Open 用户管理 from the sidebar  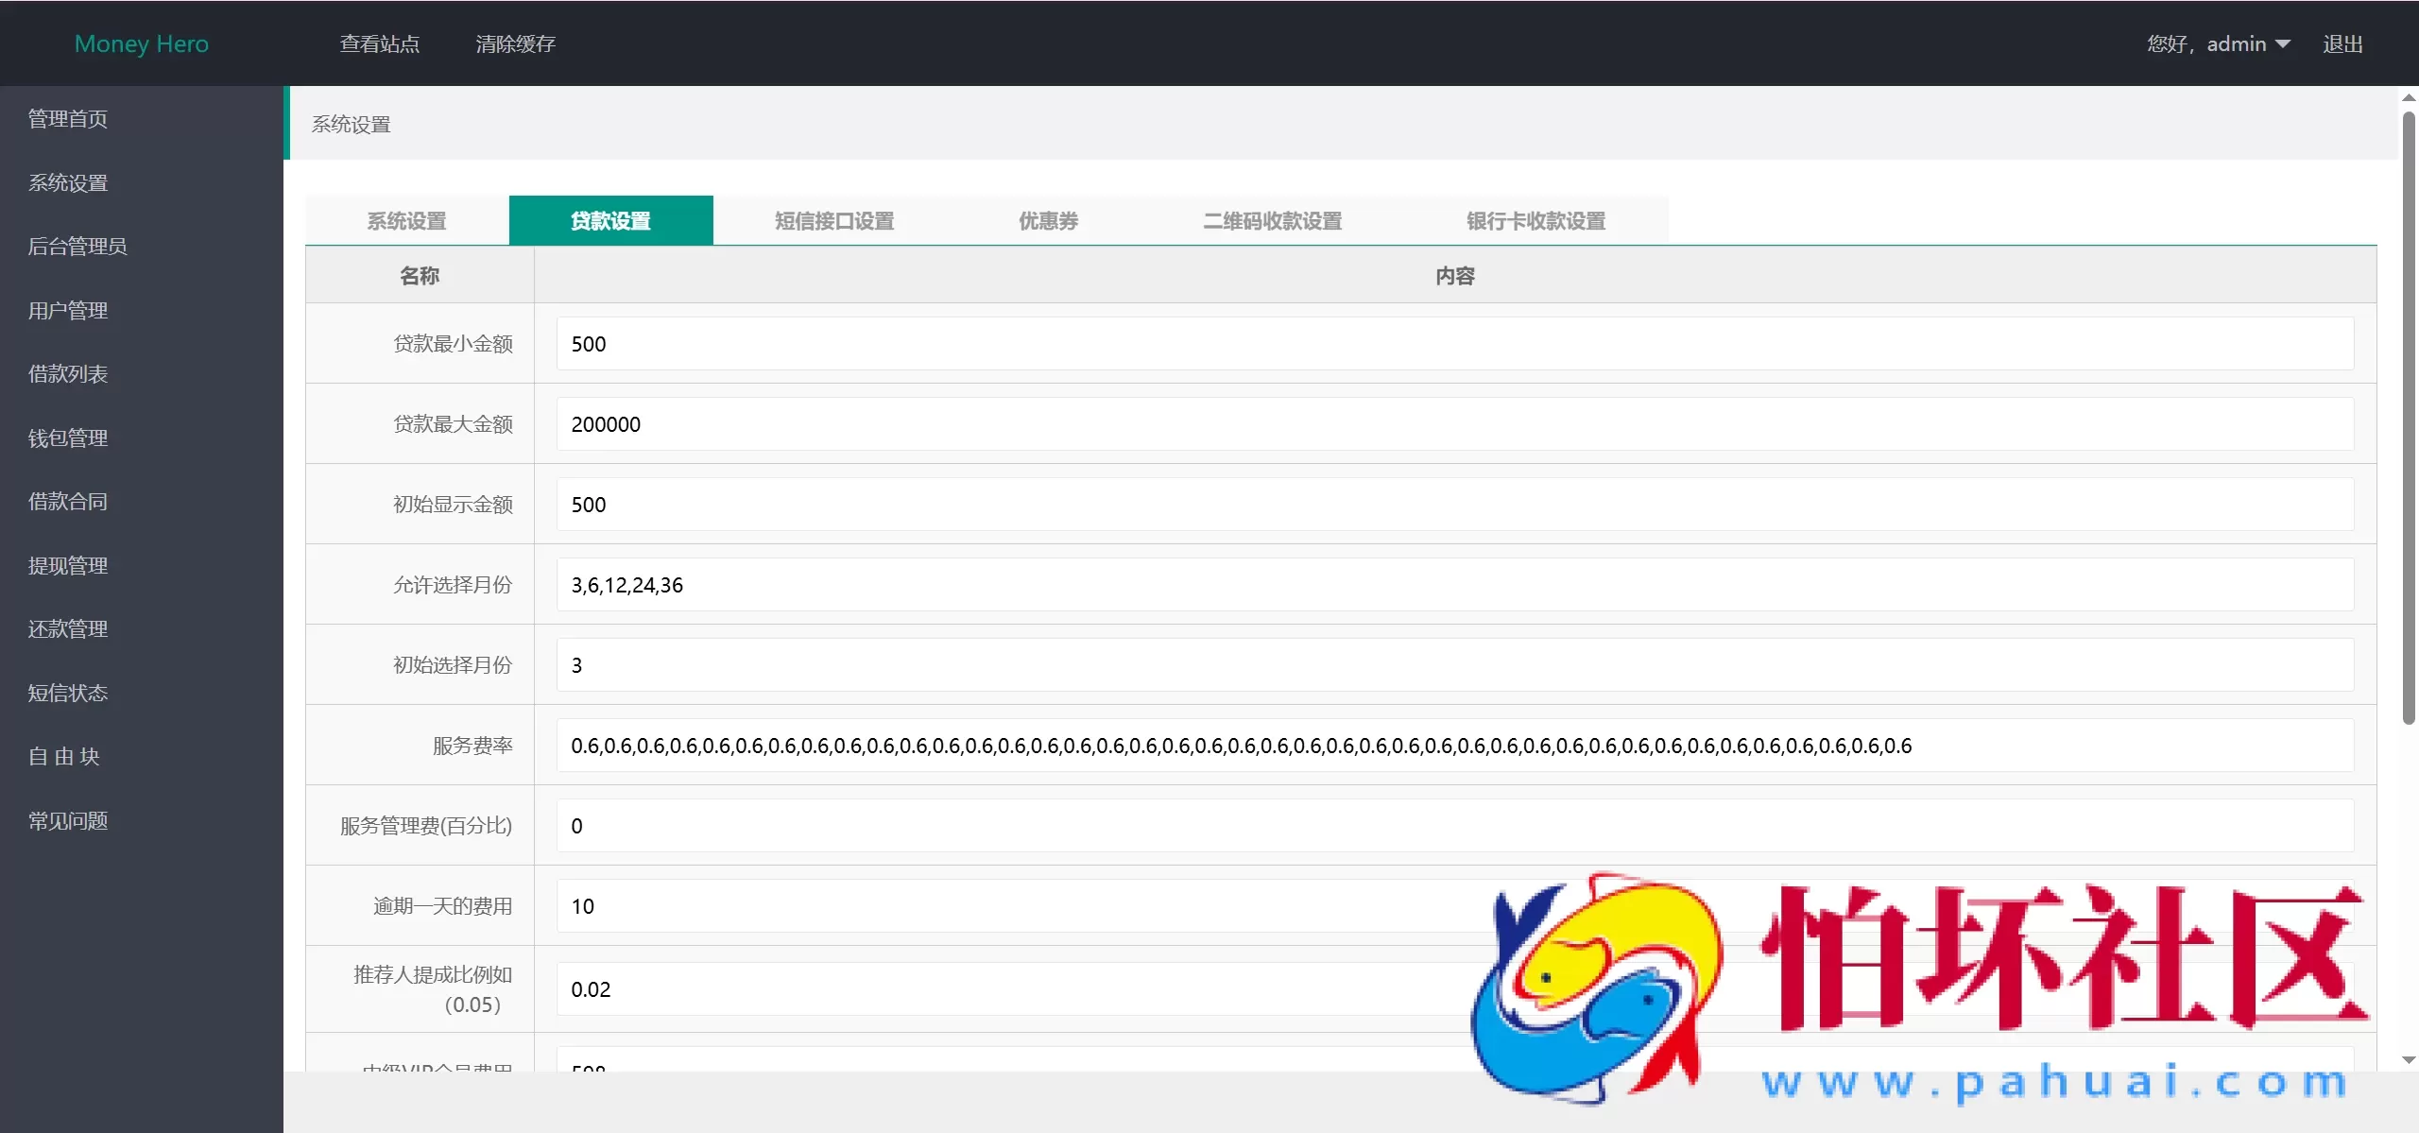(x=67, y=310)
